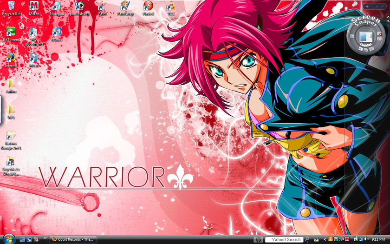
Task: Launch the Katawa Shoujo Act 1 shortcut
Action: tap(11, 140)
